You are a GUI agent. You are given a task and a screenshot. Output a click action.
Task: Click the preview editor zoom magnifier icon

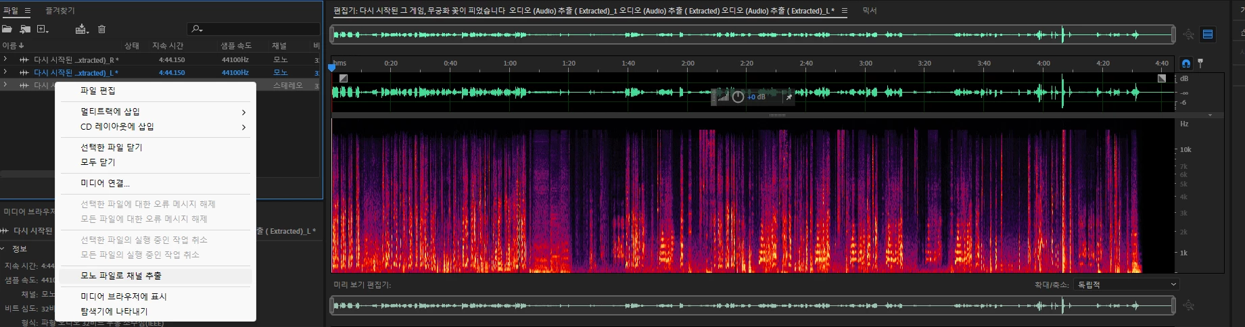(x=1189, y=306)
